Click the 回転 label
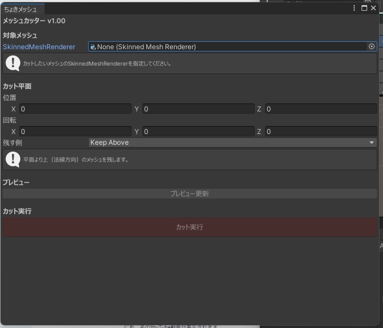 pyautogui.click(x=10, y=120)
